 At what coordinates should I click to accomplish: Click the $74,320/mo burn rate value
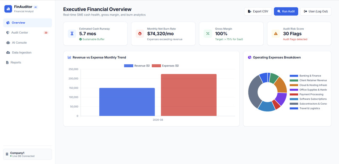(x=160, y=34)
